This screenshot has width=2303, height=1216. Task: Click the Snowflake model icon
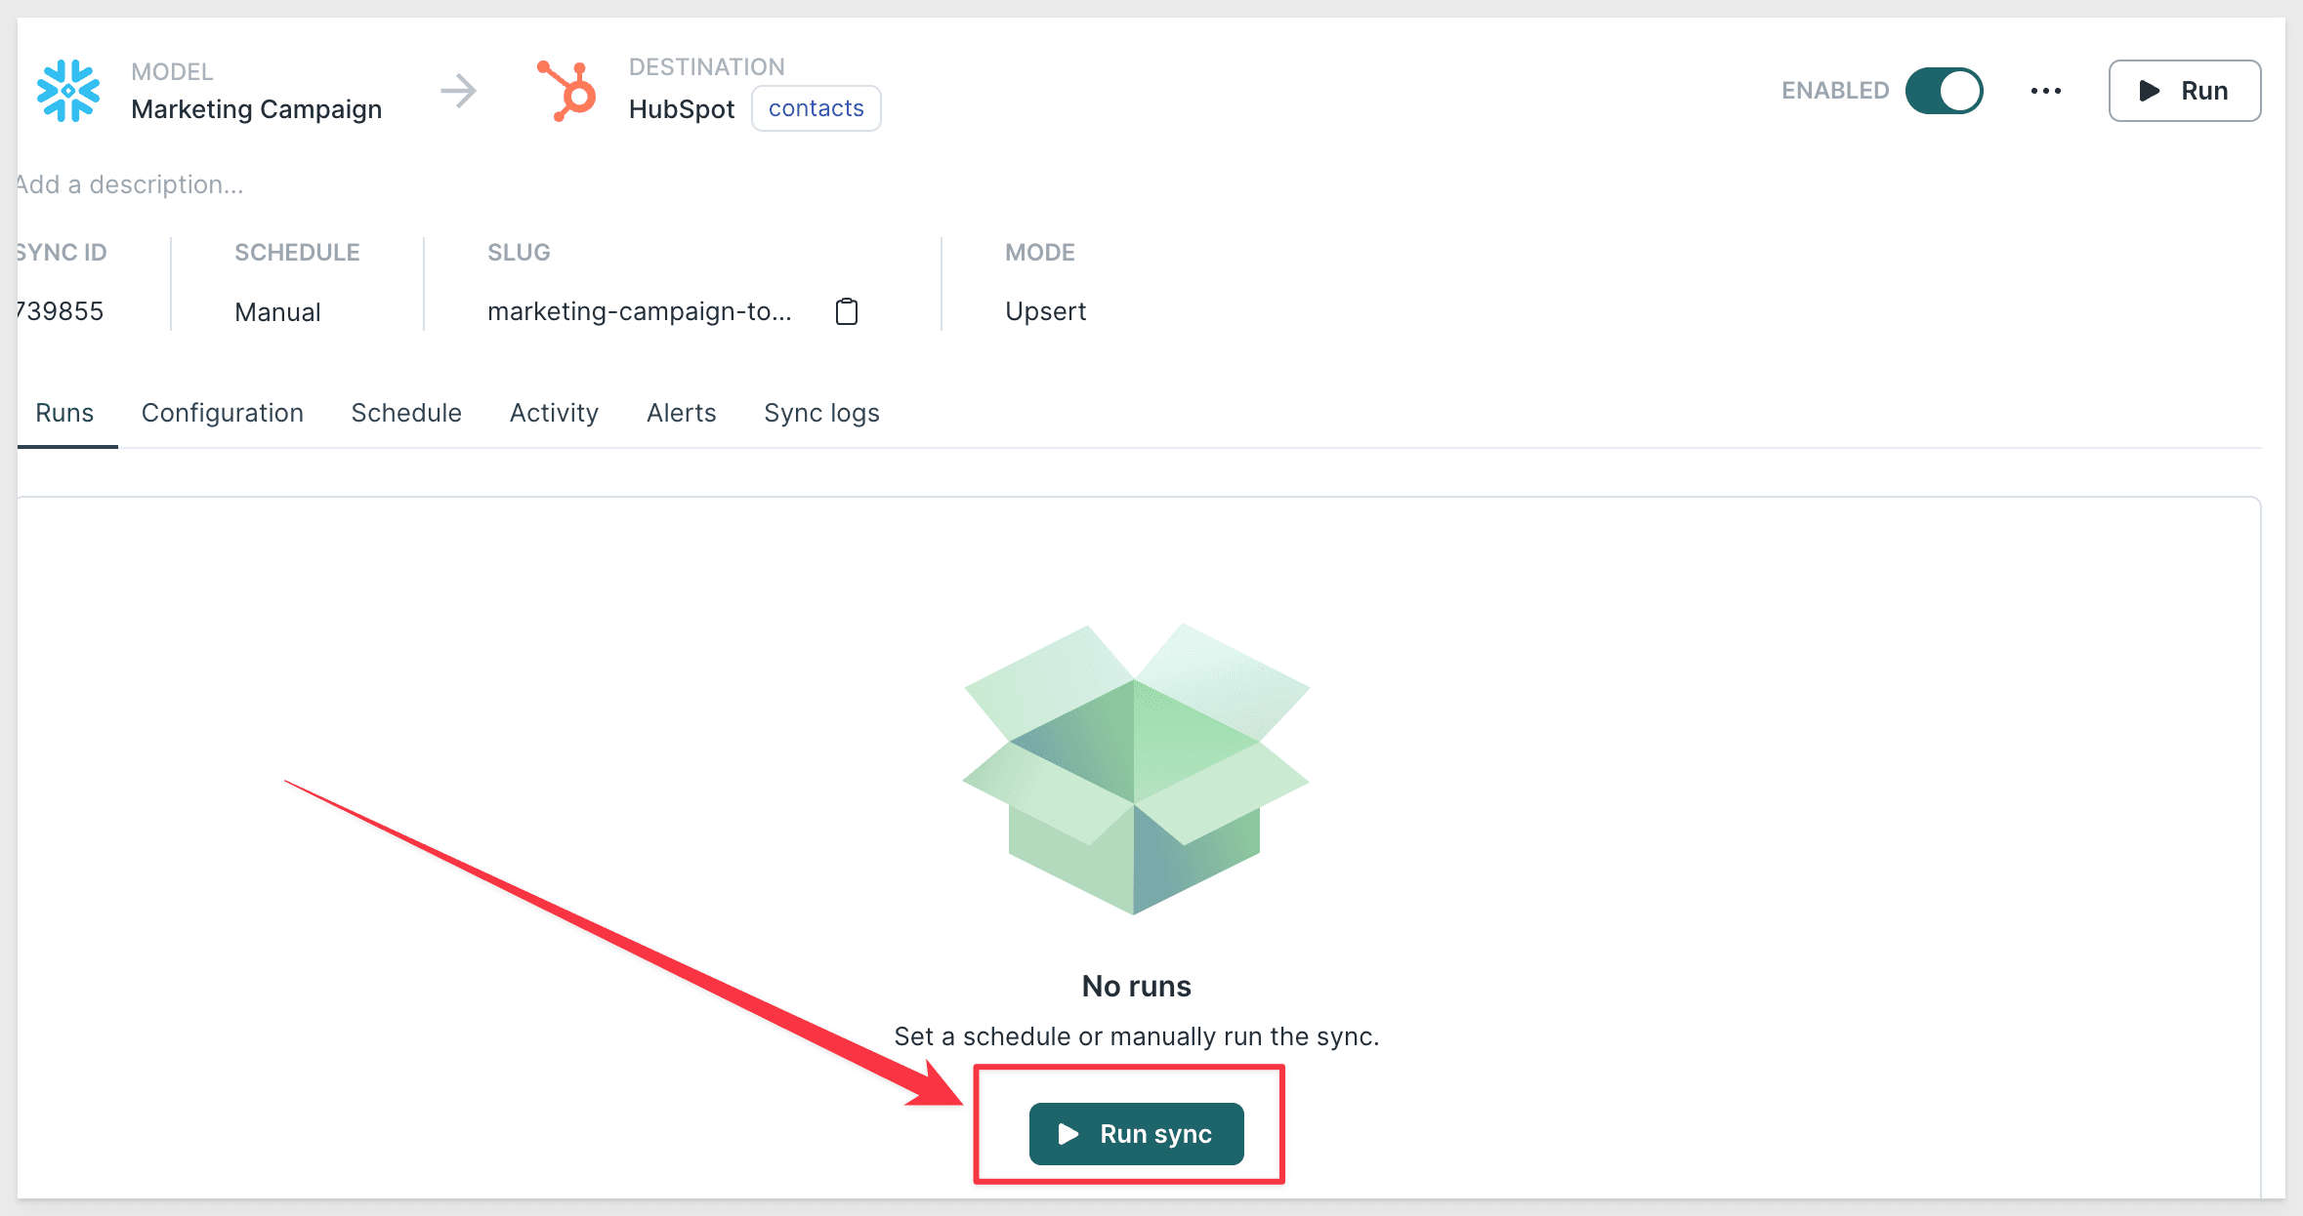tap(68, 91)
